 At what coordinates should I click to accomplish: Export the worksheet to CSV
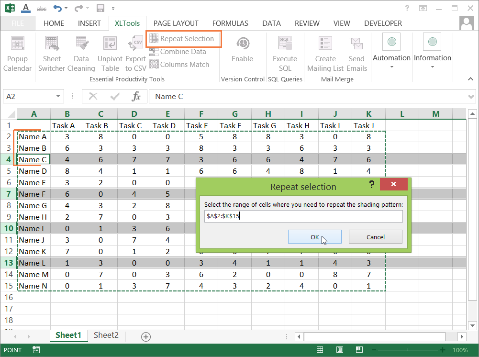point(135,53)
